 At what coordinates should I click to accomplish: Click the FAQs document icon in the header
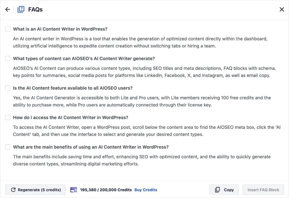[x=21, y=9]
